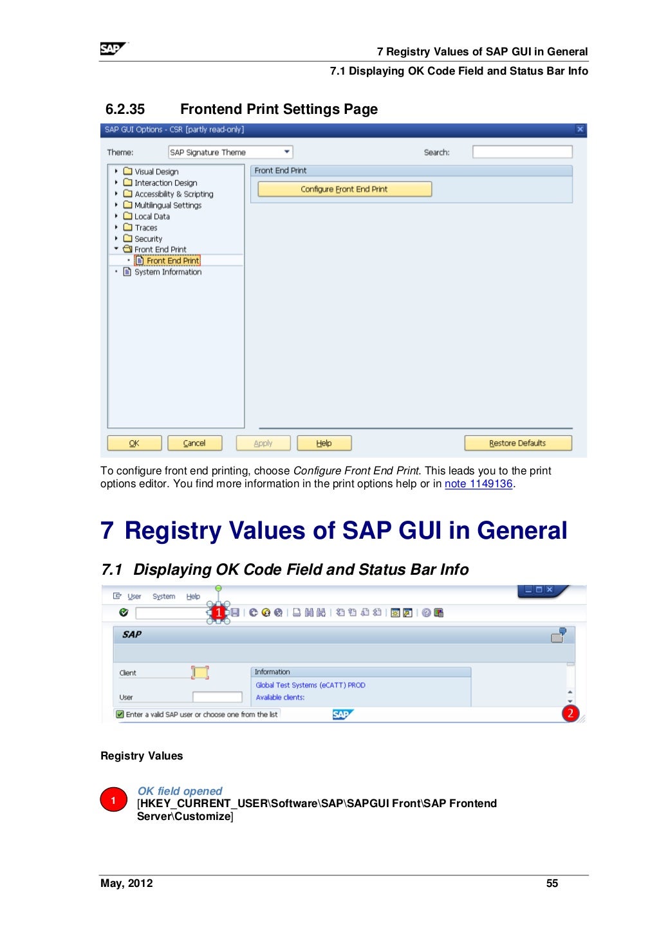659x932 pixels.
Task: Click the Help question mark toolbar icon
Action: point(426,613)
